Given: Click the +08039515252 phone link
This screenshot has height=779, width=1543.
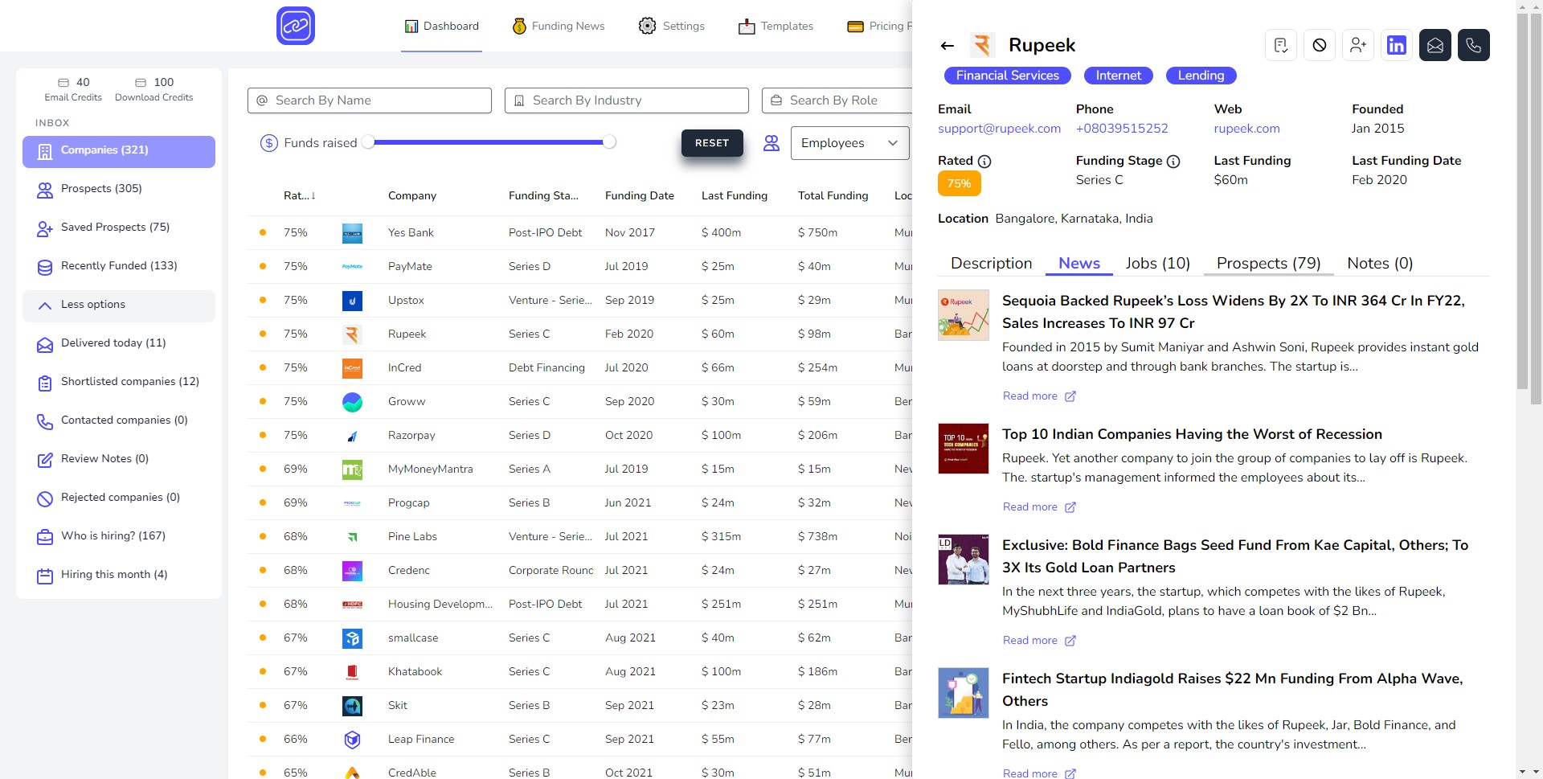Looking at the screenshot, I should tap(1122, 129).
